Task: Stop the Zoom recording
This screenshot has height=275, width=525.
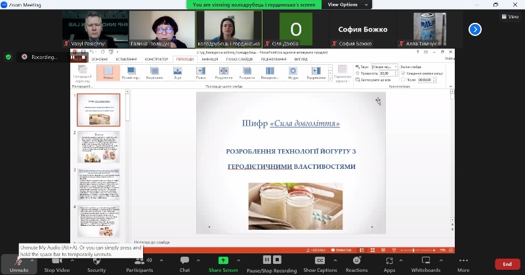Action: point(277,260)
